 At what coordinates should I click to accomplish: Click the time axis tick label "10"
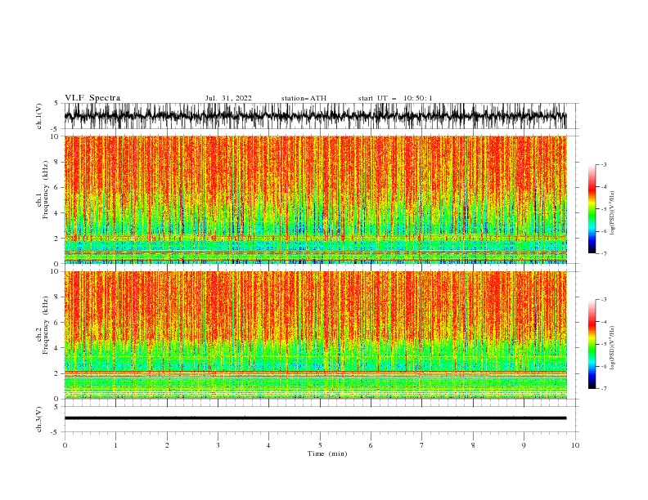pos(575,445)
